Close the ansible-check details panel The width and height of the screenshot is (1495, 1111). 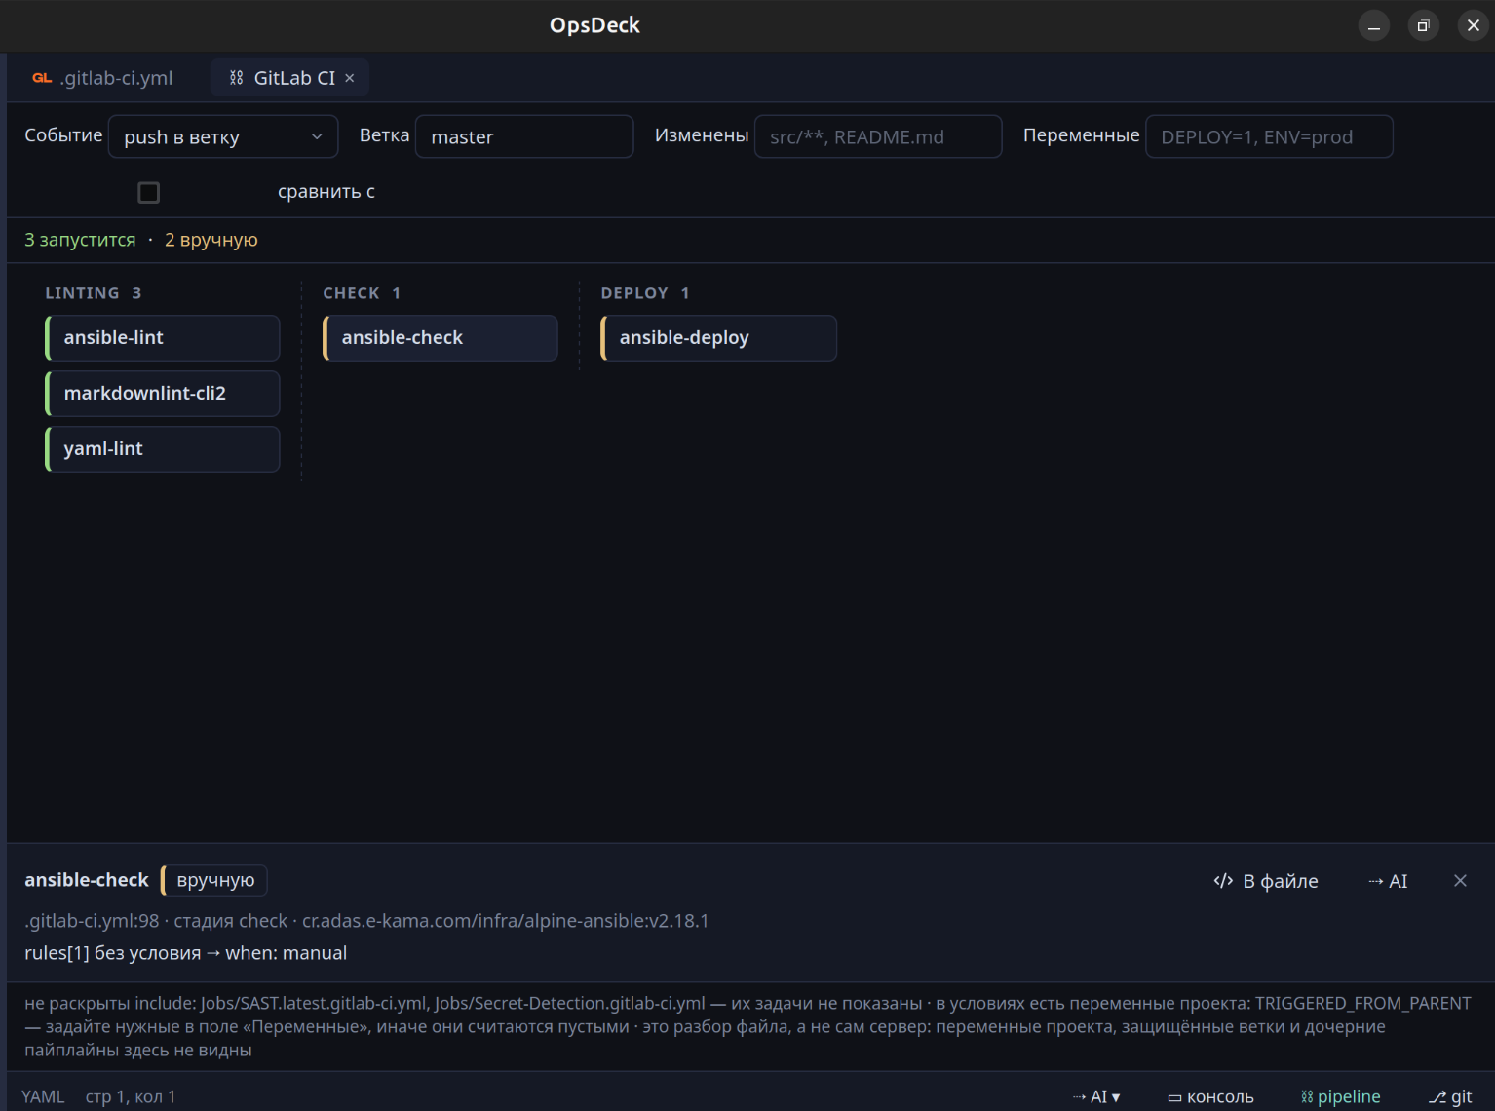pyautogui.click(x=1460, y=881)
